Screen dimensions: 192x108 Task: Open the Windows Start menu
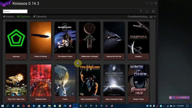[x=2, y=106]
